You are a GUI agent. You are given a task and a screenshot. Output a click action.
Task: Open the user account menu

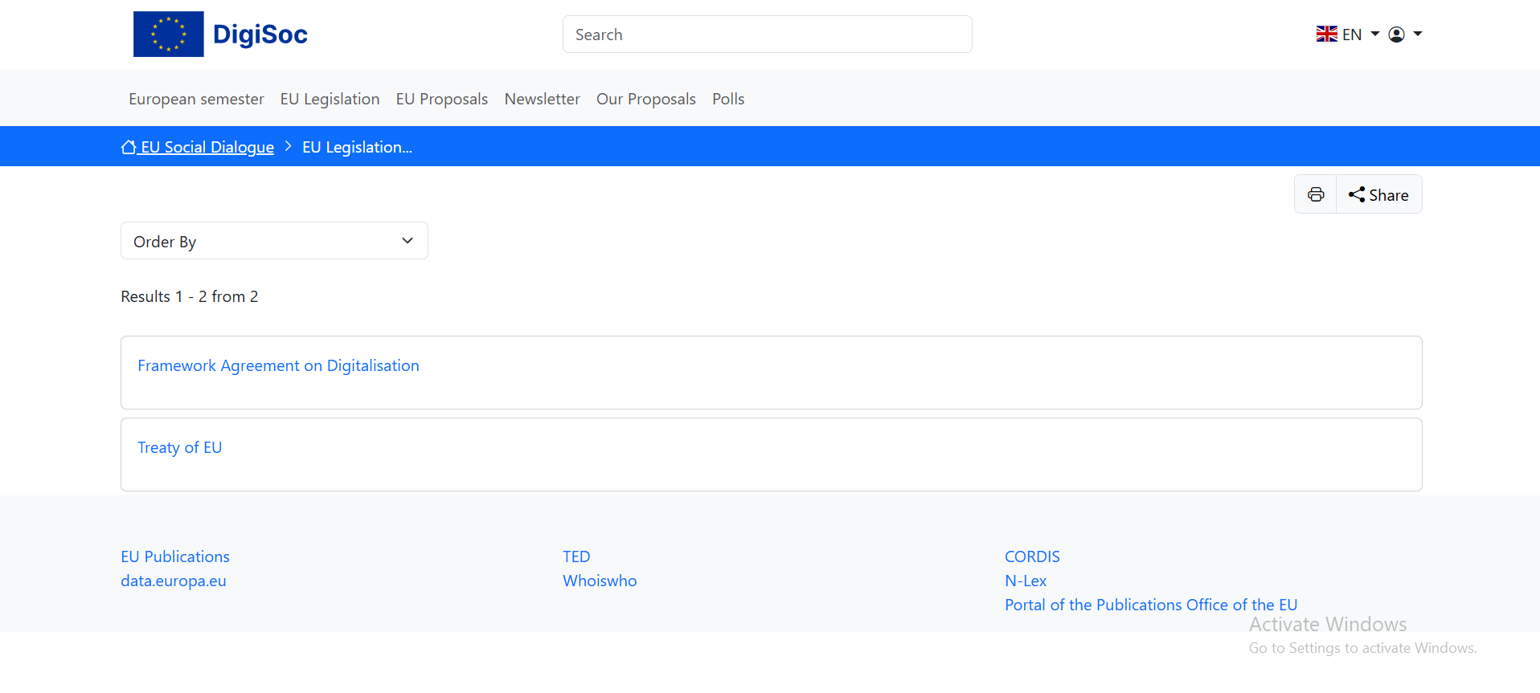(x=1405, y=35)
